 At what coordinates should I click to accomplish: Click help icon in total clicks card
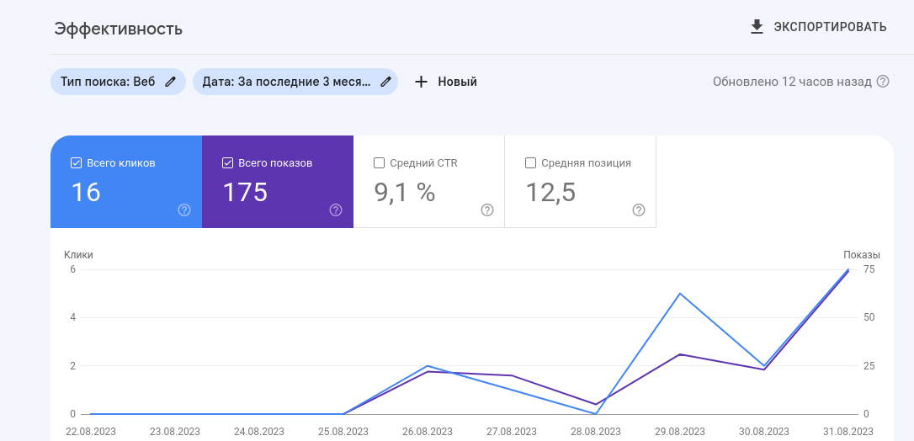coord(184,210)
